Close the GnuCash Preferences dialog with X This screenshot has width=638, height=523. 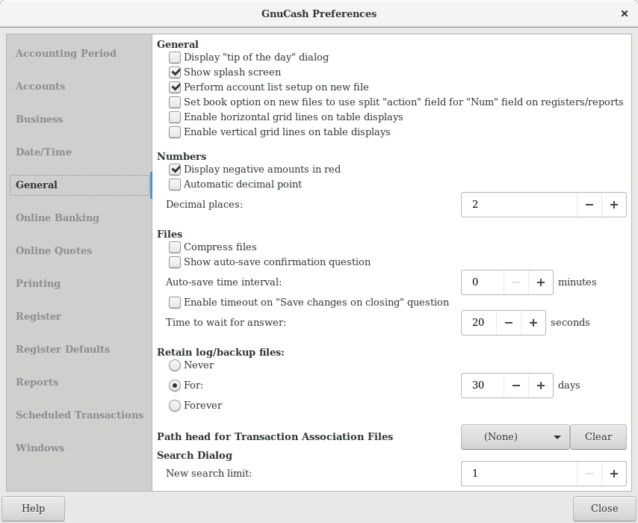[x=625, y=13]
